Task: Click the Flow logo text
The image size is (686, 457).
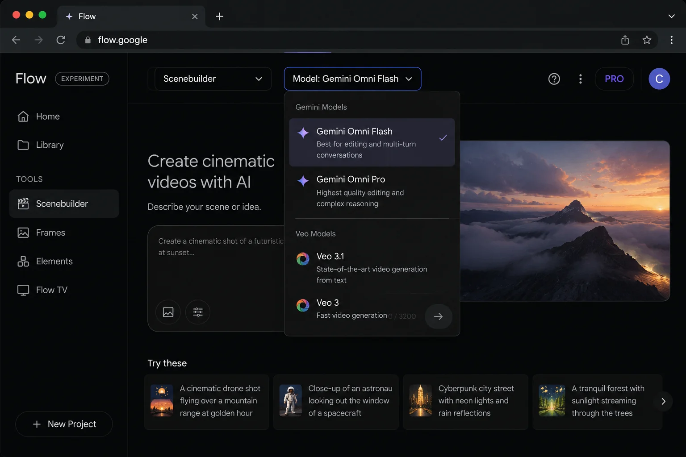Action: tap(31, 79)
